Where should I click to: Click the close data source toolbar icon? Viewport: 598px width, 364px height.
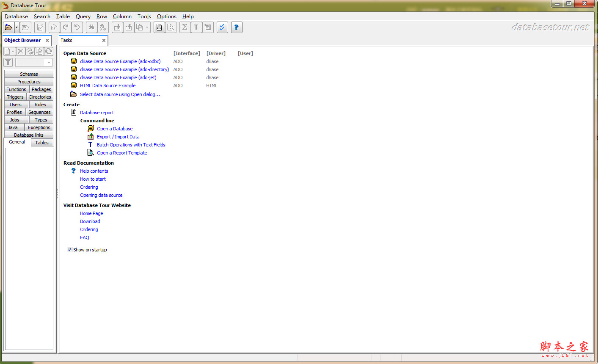click(26, 28)
